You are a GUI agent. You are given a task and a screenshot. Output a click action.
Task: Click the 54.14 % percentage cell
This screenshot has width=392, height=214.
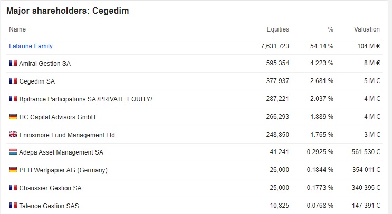(322, 46)
